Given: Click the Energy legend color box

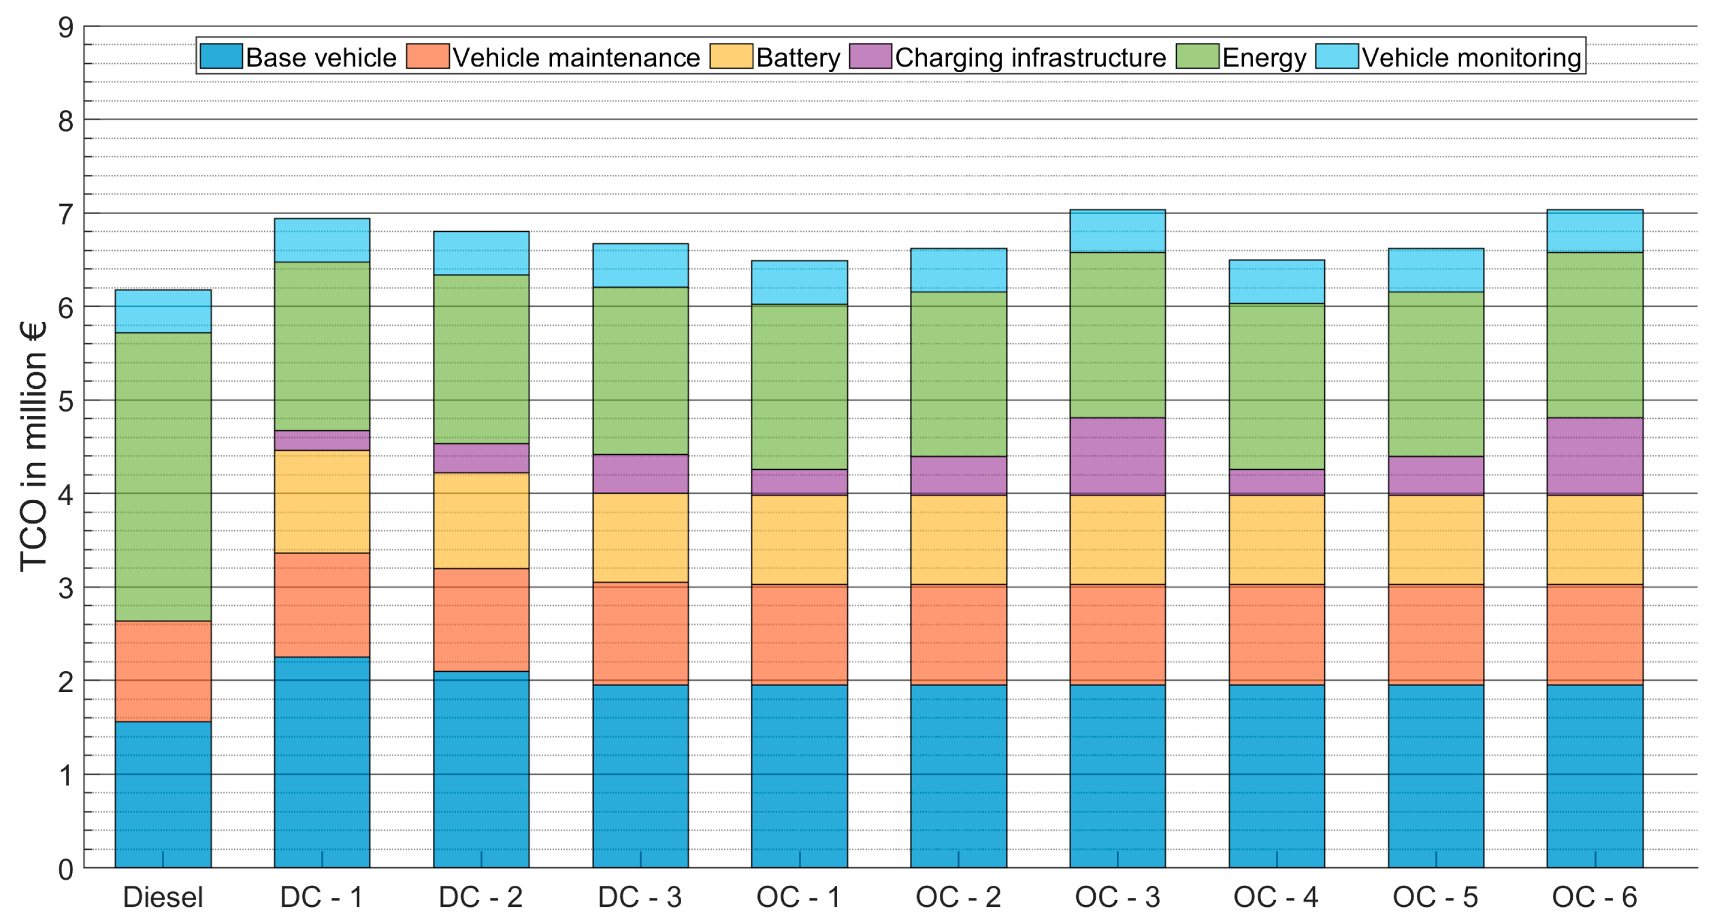Looking at the screenshot, I should pos(1197,57).
